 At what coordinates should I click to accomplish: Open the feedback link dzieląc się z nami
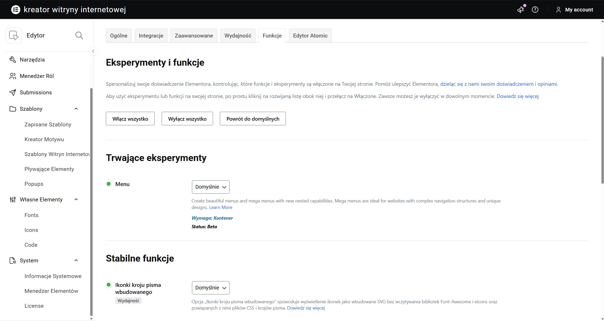tap(499, 84)
